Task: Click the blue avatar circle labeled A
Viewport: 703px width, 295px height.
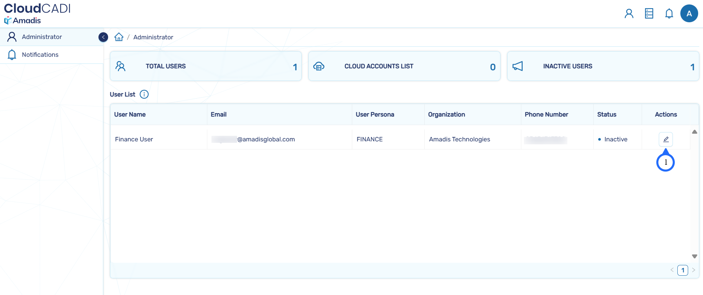Action: point(689,14)
